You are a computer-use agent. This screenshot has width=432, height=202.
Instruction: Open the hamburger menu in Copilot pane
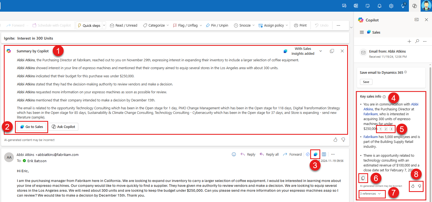[x=362, y=32]
